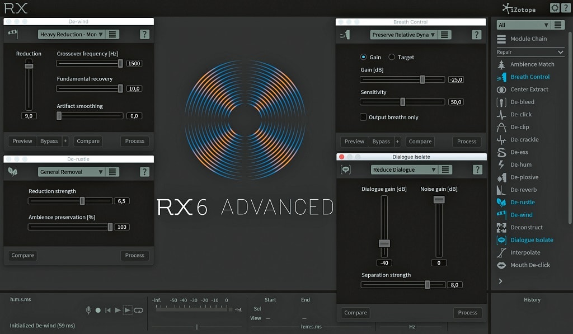Open De-ess module icon
This screenshot has width=573, height=334.
coord(501,152)
